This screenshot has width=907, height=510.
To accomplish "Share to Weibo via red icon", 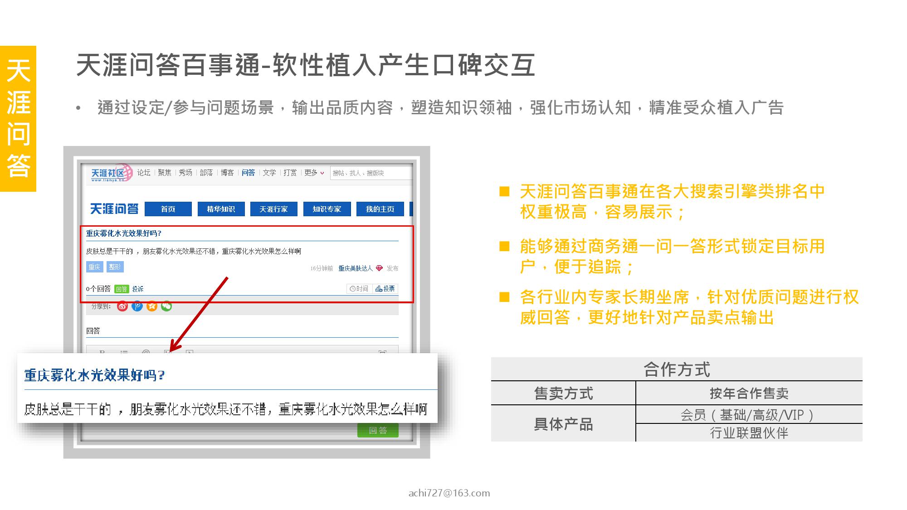I will pyautogui.click(x=122, y=306).
